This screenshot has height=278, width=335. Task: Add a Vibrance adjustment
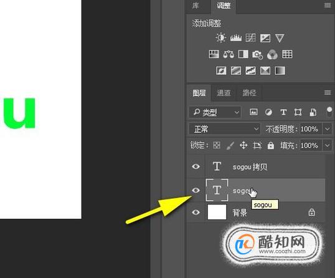(280, 38)
